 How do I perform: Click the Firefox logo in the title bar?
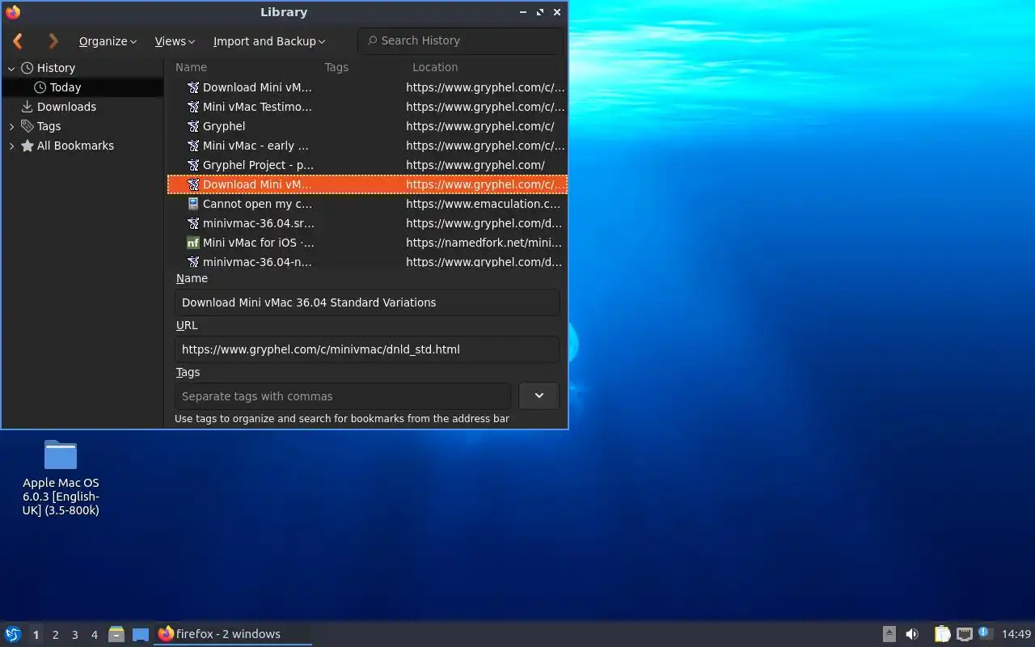[x=13, y=12]
